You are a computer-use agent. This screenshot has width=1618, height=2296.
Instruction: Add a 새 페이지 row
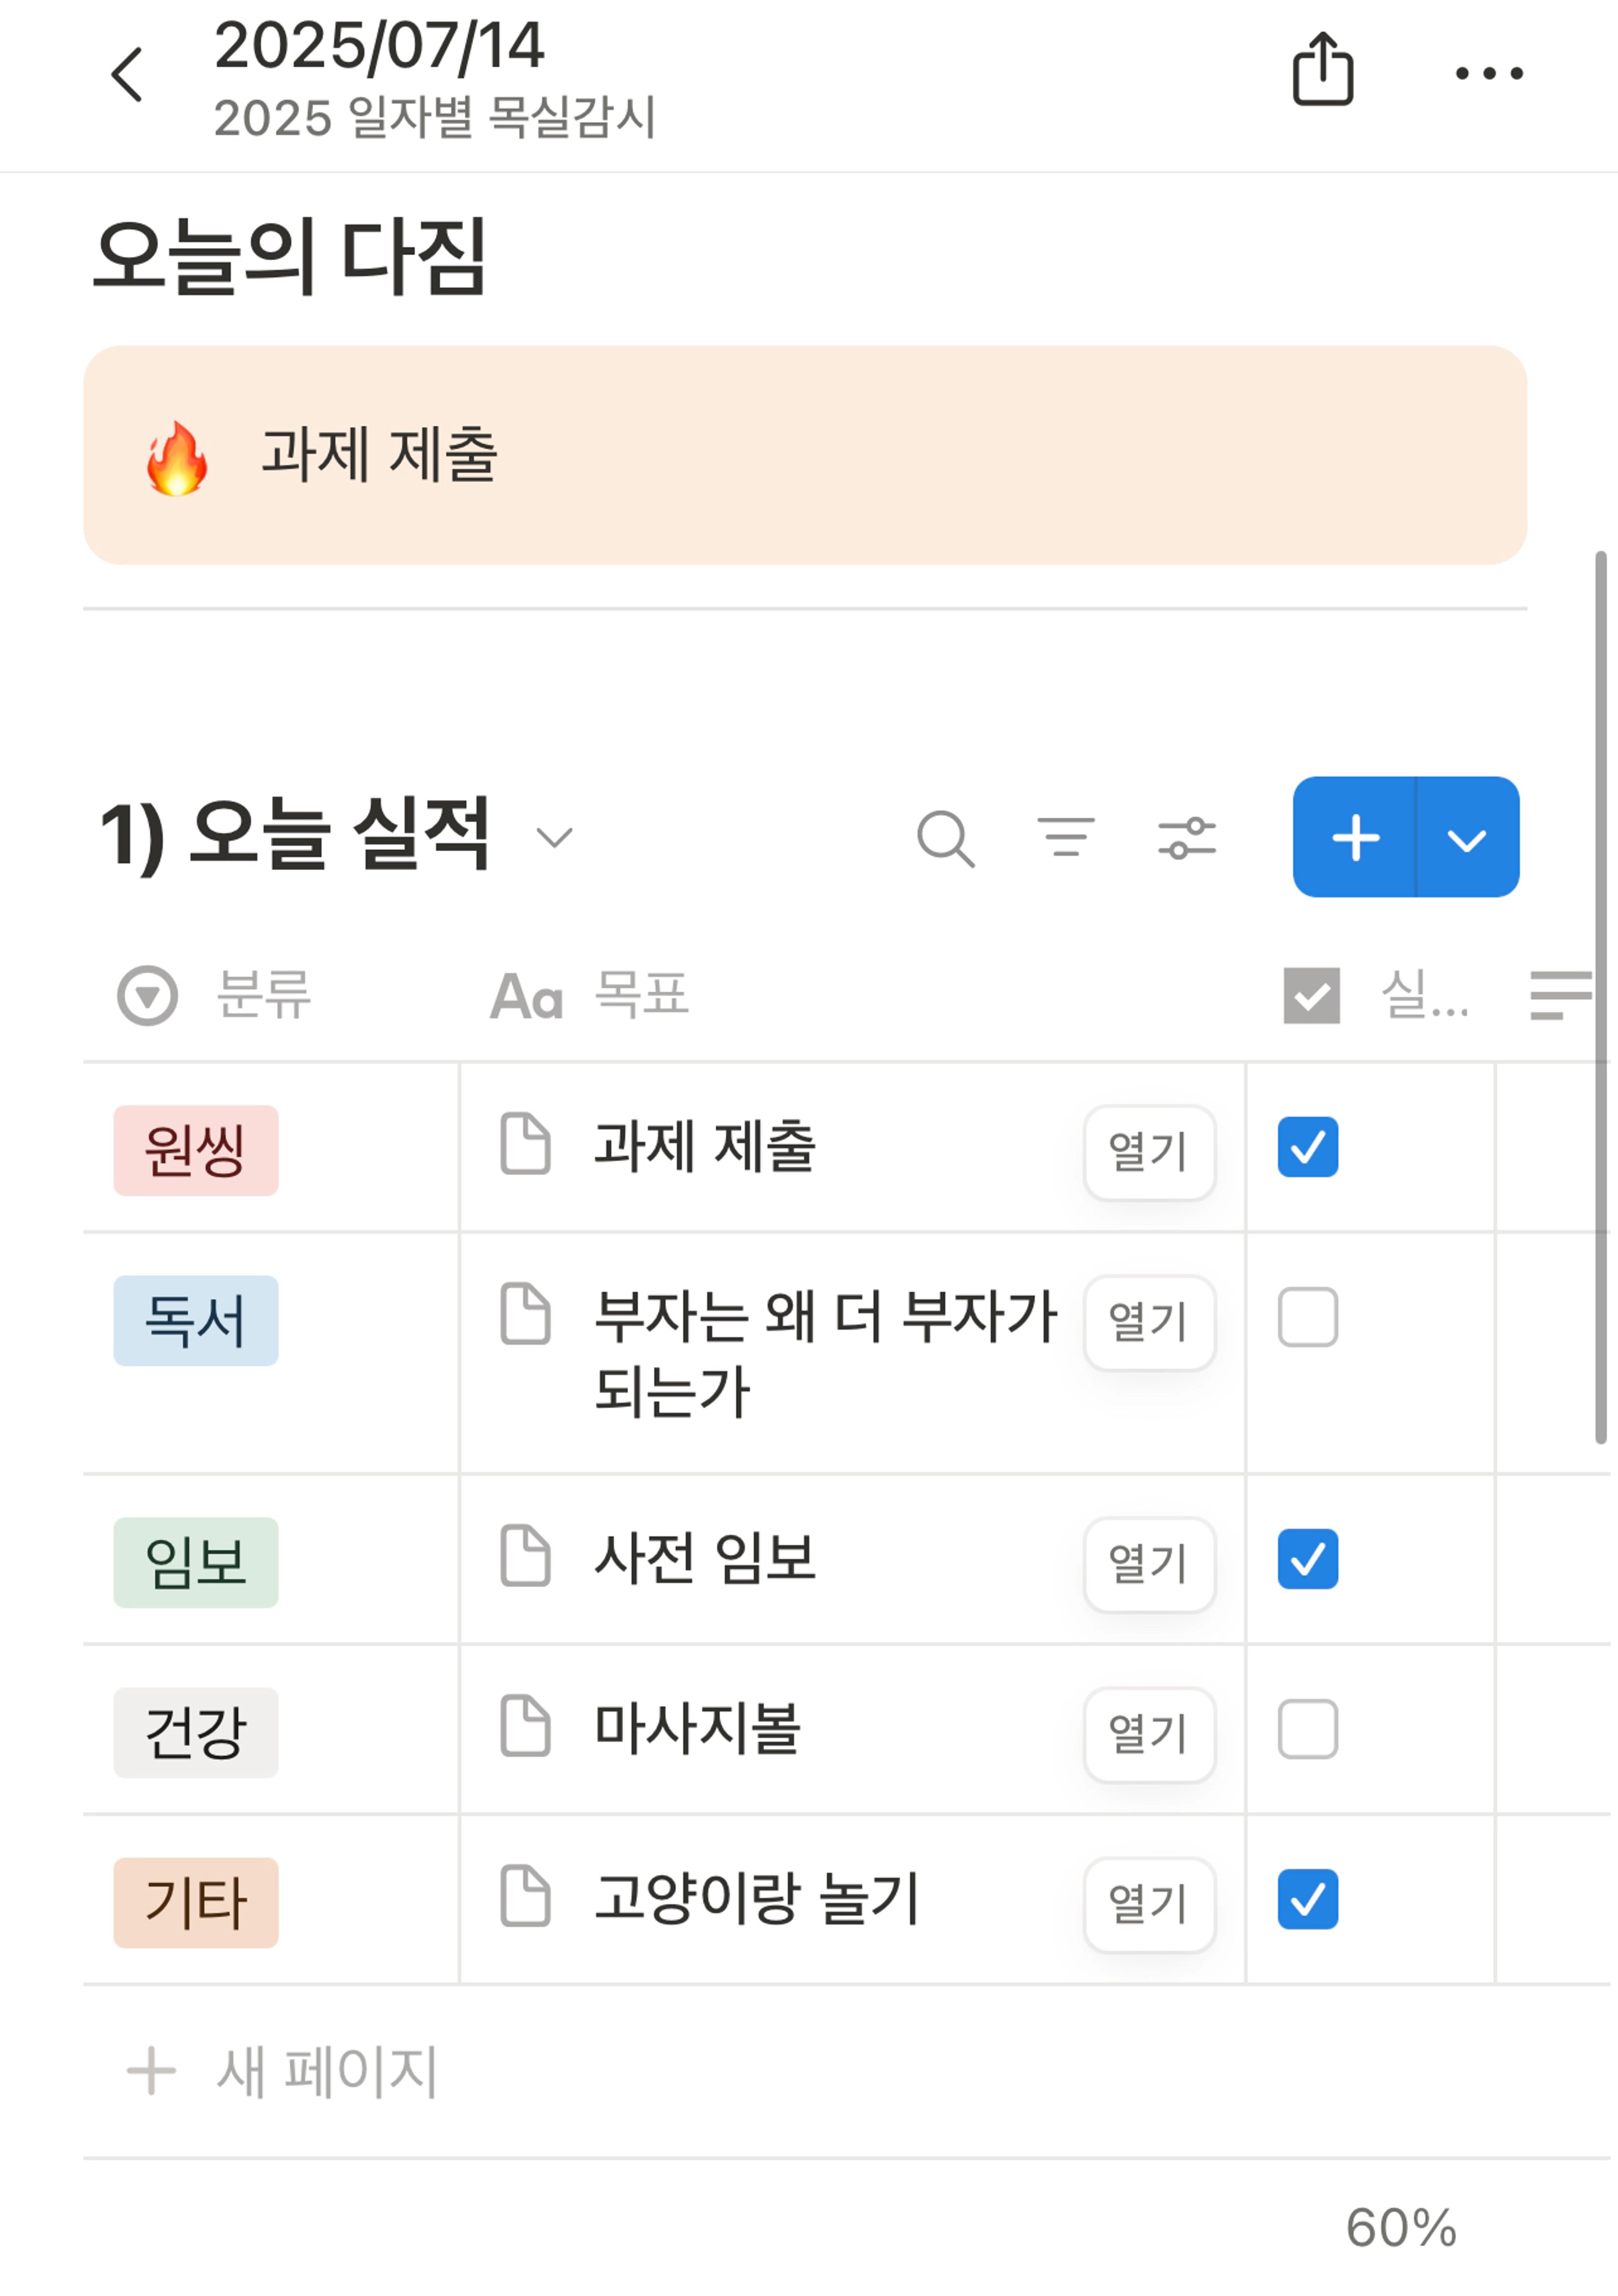[x=282, y=2070]
